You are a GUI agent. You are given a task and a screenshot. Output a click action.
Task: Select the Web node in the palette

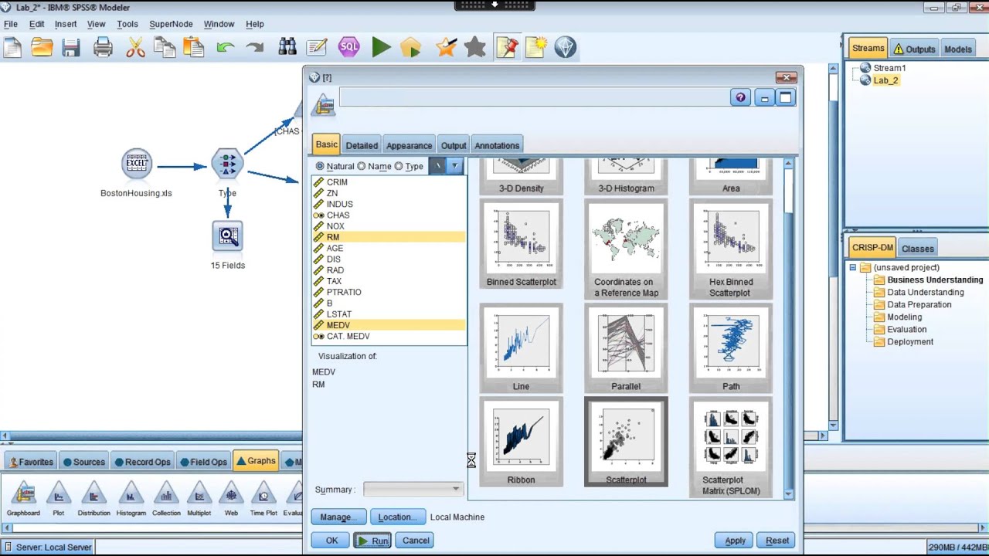(x=231, y=498)
